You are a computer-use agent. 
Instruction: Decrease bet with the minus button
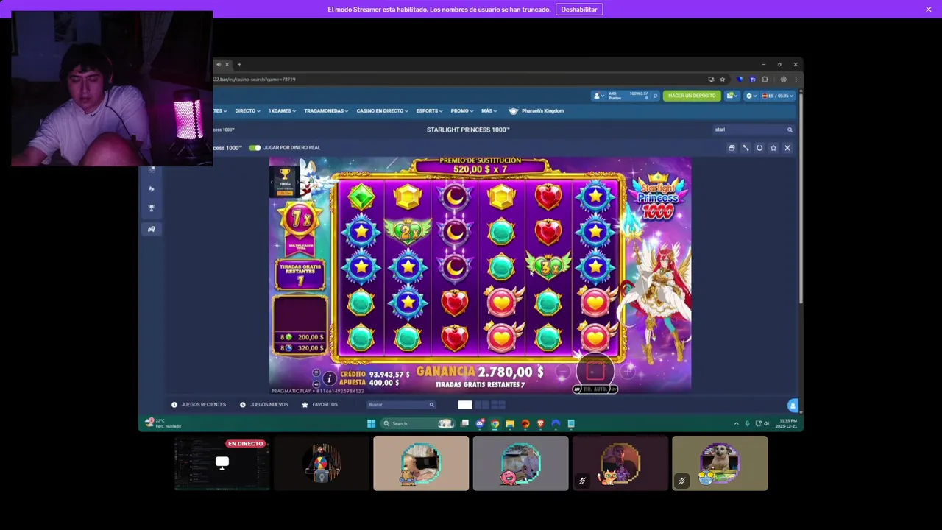coord(563,373)
